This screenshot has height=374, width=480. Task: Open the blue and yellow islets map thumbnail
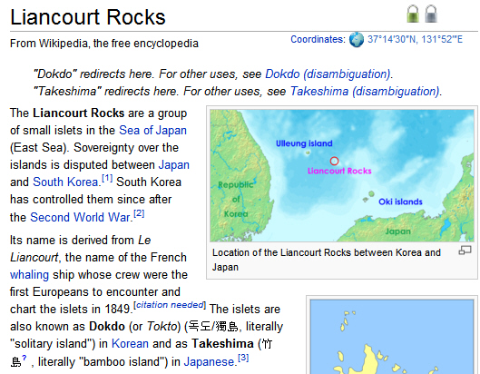point(392,337)
